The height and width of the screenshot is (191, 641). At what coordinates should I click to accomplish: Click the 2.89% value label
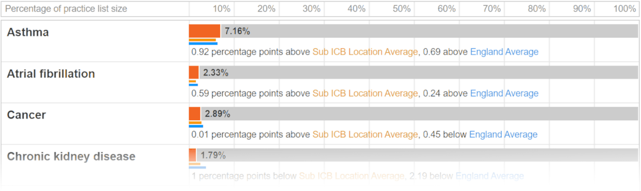[218, 114]
